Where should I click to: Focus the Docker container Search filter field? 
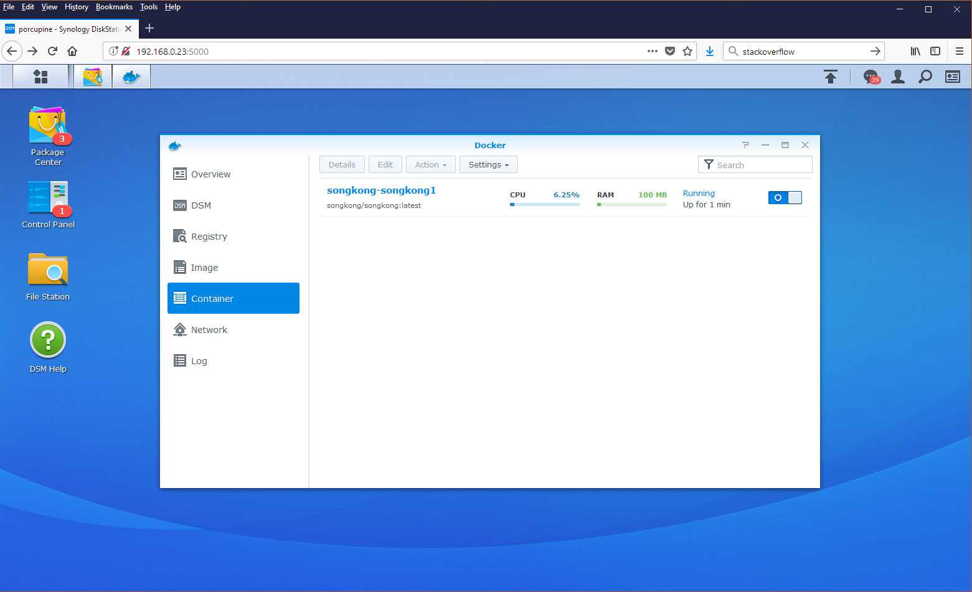coord(755,164)
